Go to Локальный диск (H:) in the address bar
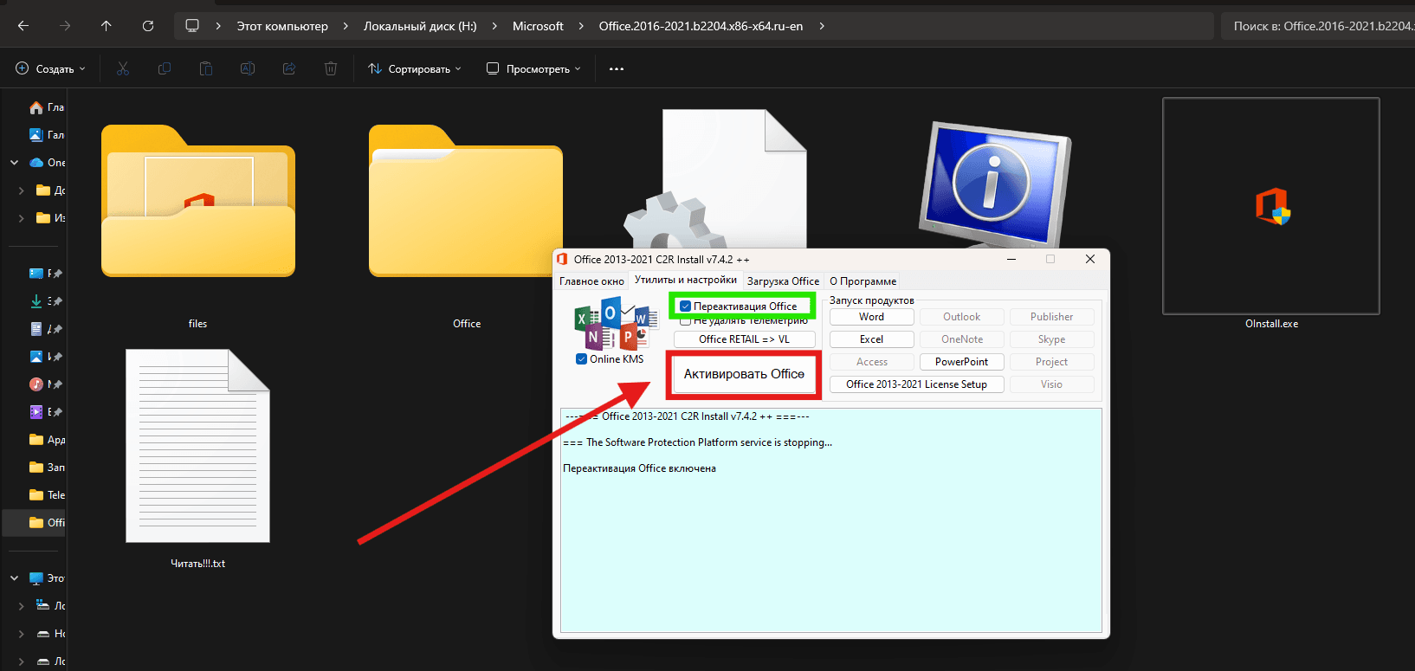The width and height of the screenshot is (1415, 671). [x=420, y=26]
